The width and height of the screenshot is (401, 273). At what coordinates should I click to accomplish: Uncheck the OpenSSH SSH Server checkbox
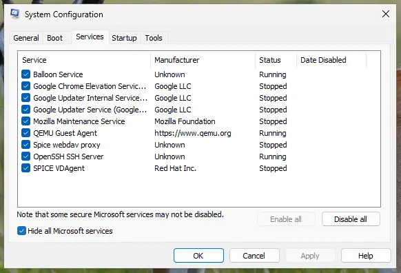(x=25, y=156)
